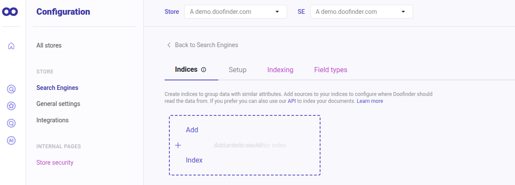Open the Store dropdown selector
Screen dimensions: 515x185
[x=235, y=12]
